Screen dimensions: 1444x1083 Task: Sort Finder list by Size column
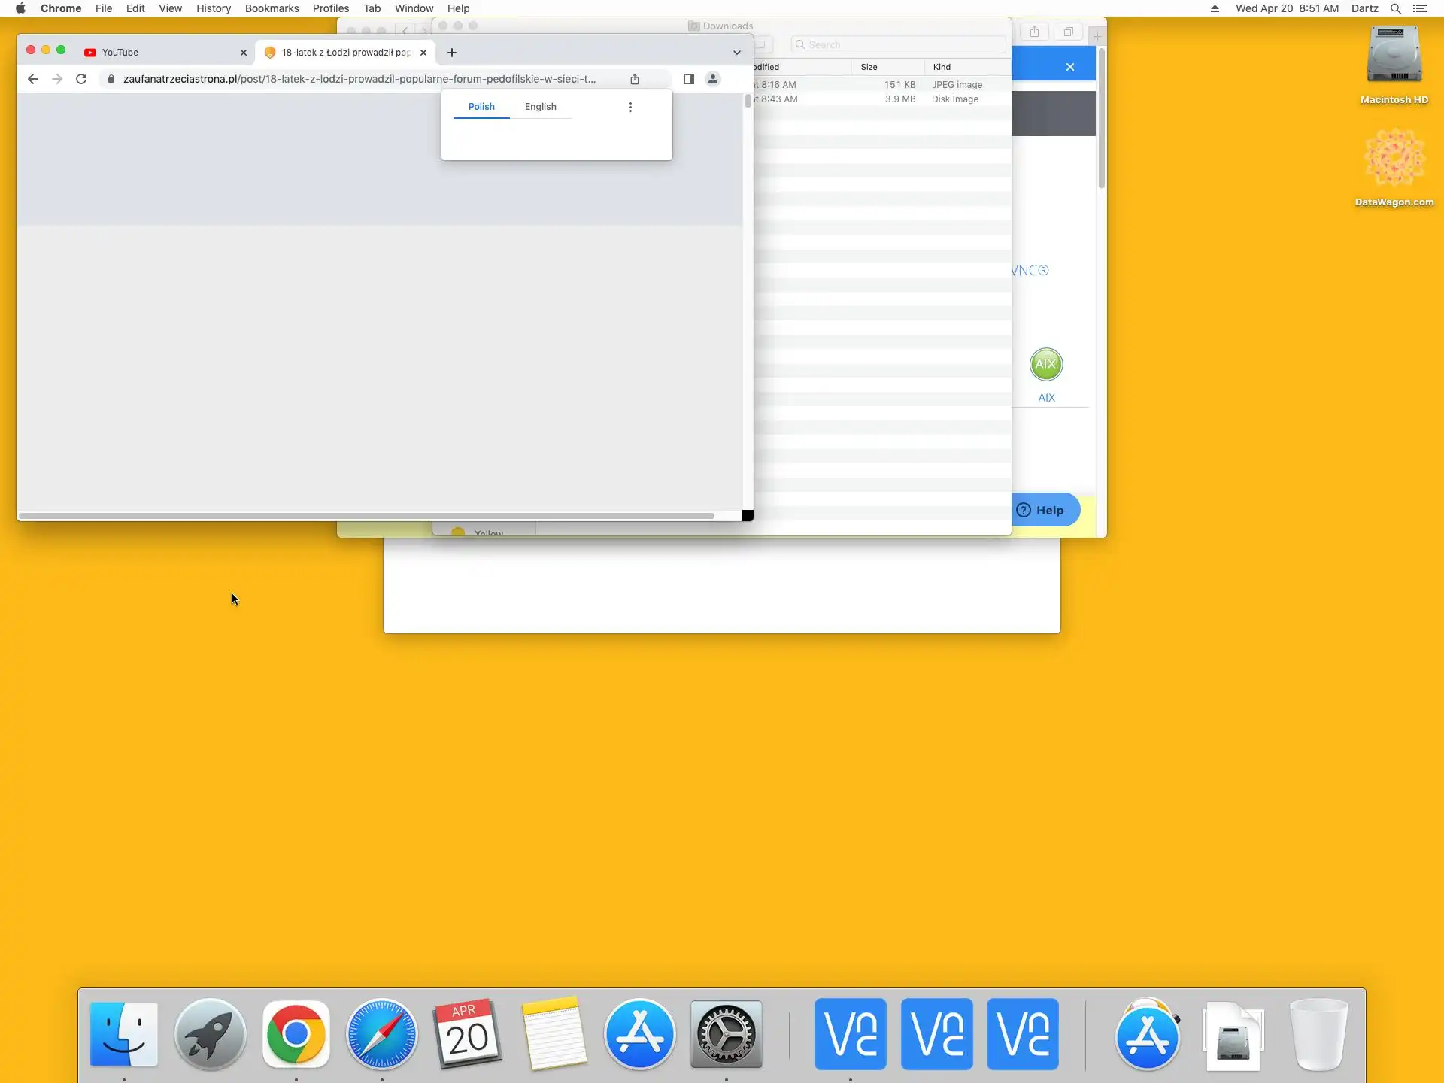click(x=869, y=67)
